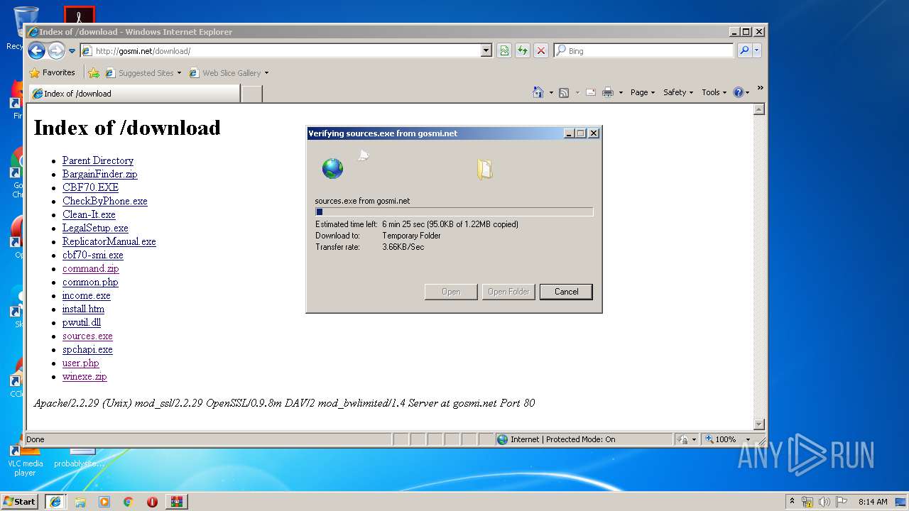Click the folder icon in download dialog
Viewport: 909px width, 511px height.
(x=484, y=169)
